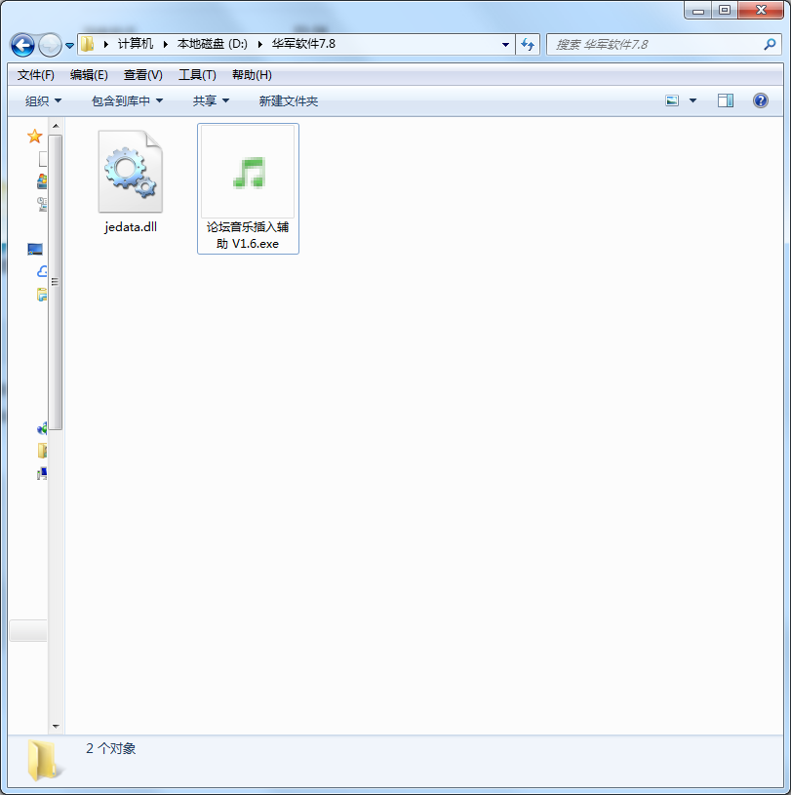Click the 新建文件夹 button
Screen dimensions: 791x795
click(288, 100)
